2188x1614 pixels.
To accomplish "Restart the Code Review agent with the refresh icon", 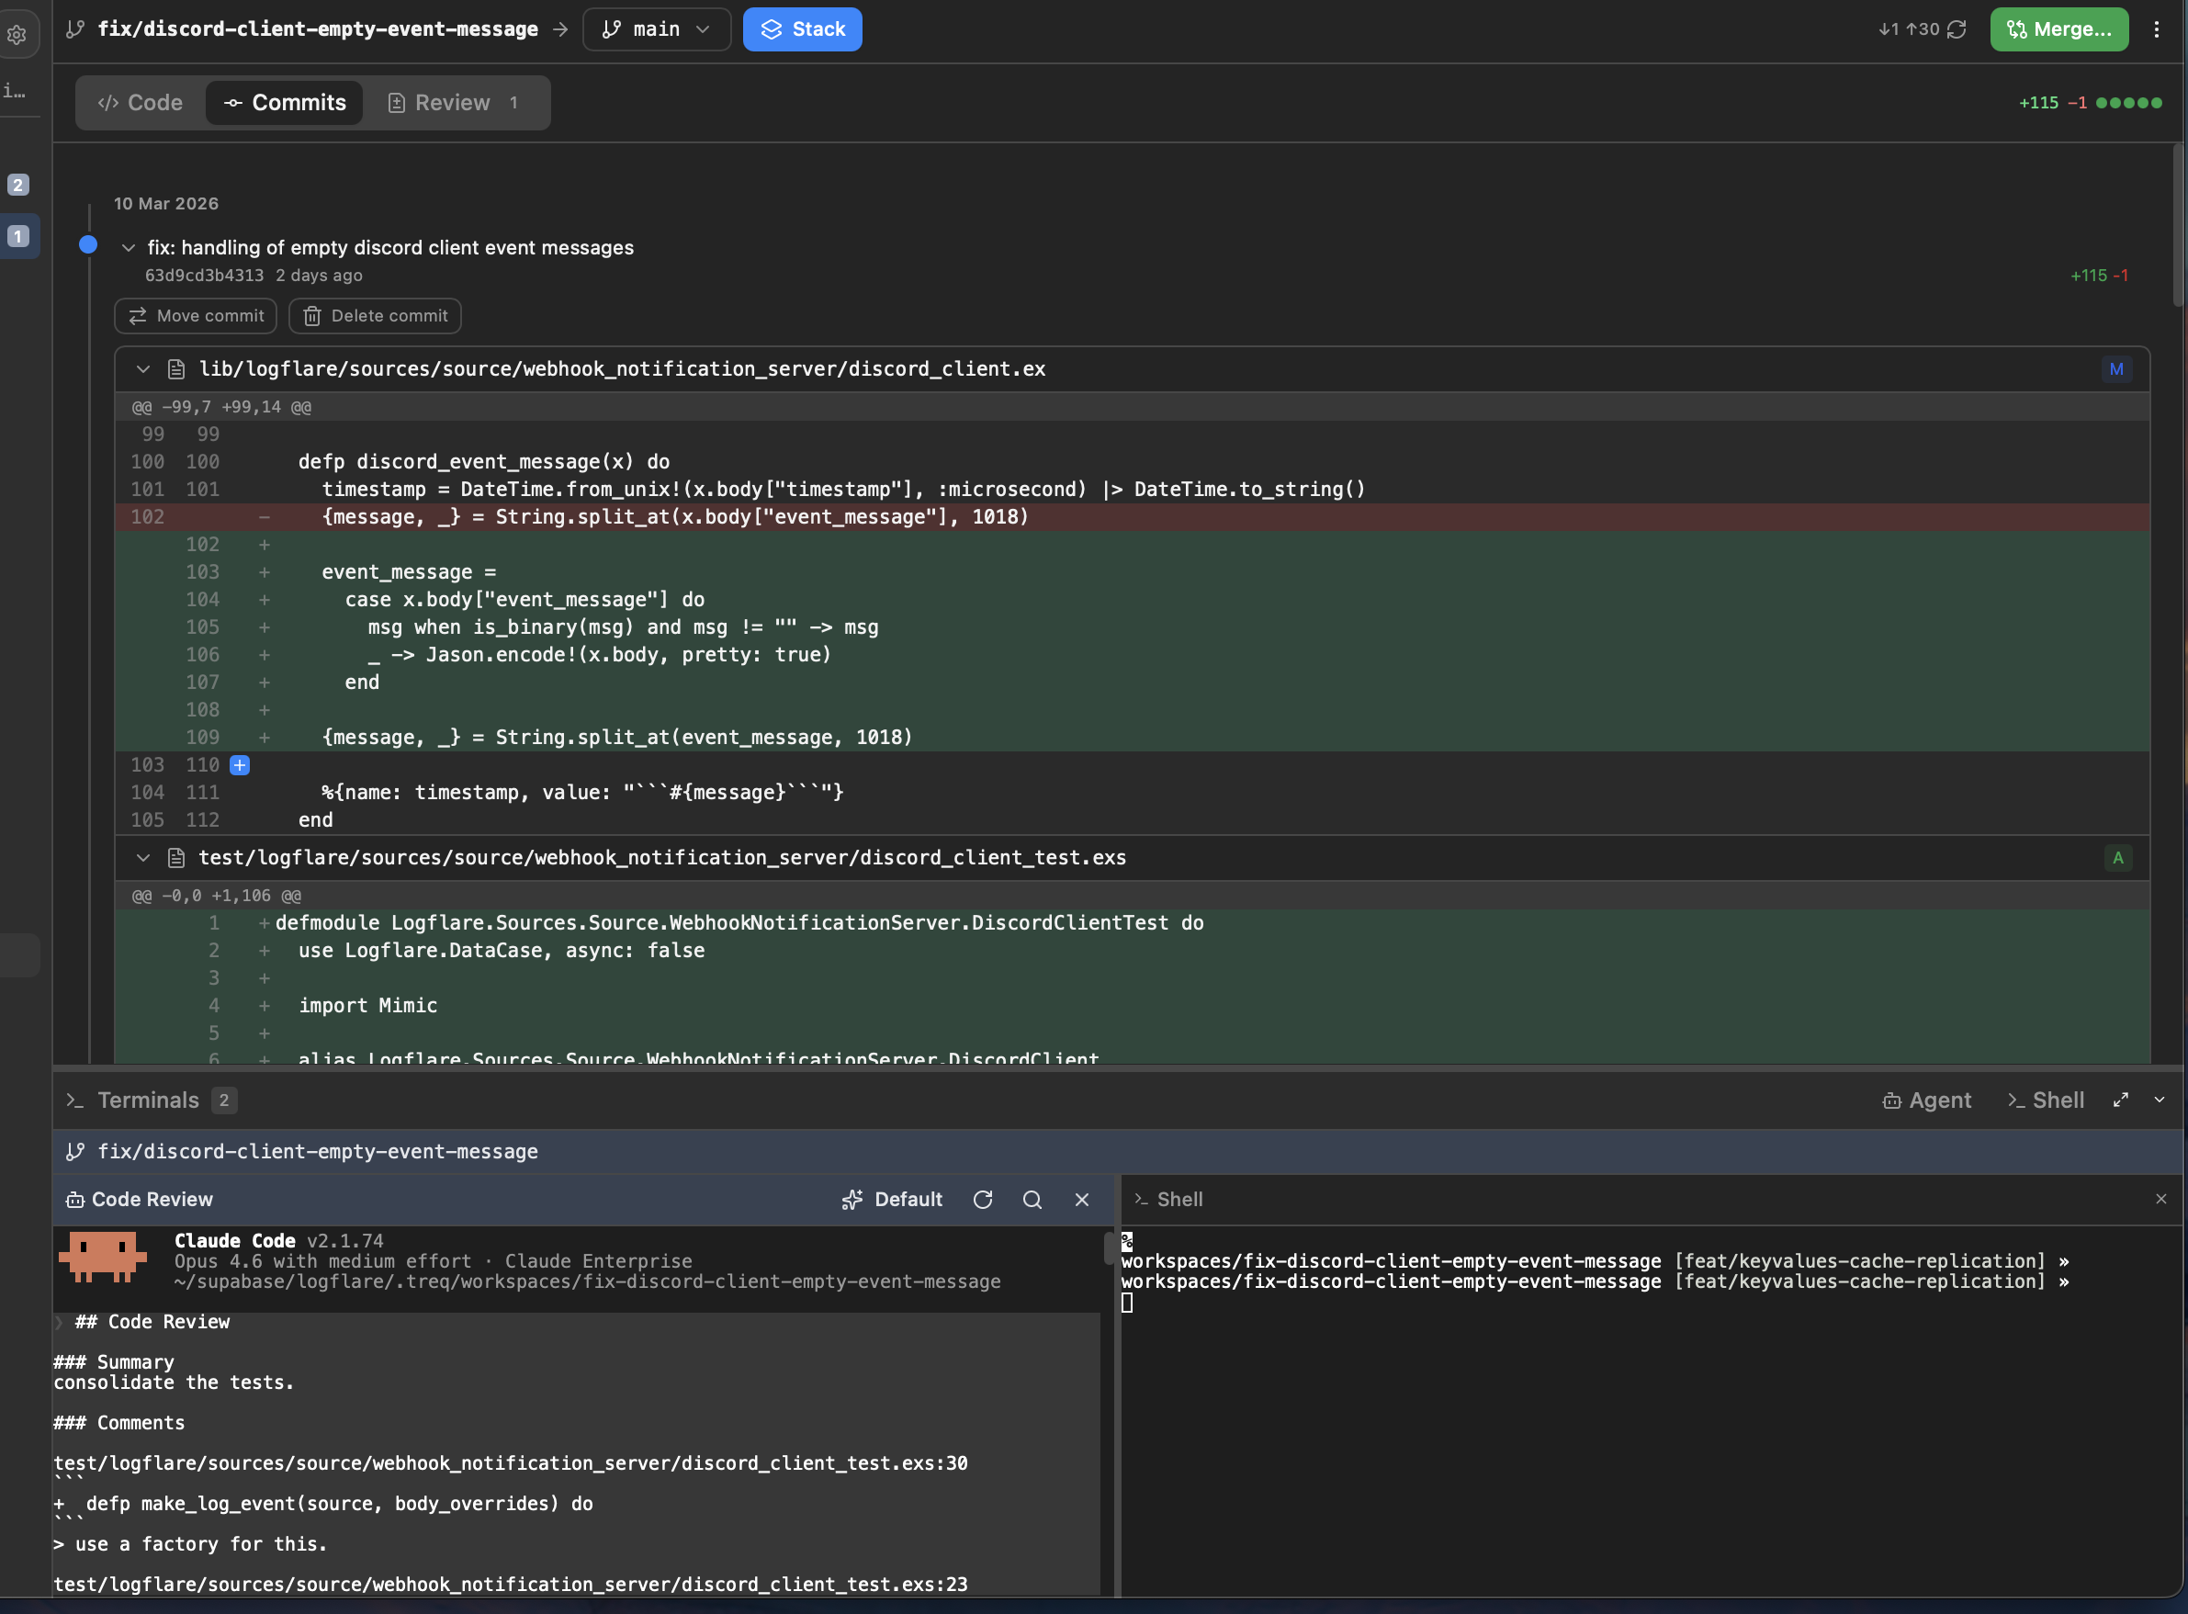I will tap(983, 1200).
